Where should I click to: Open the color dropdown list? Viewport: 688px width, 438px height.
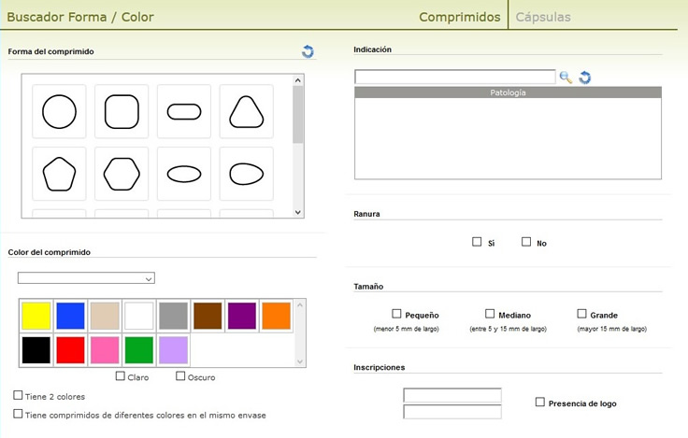pos(86,277)
